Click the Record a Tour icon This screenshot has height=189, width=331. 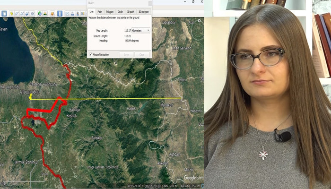coord(33,13)
